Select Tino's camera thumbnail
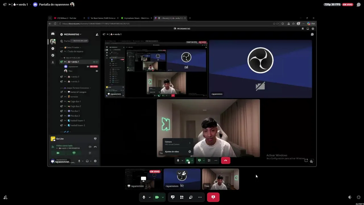This screenshot has width=364, height=205. point(220,179)
